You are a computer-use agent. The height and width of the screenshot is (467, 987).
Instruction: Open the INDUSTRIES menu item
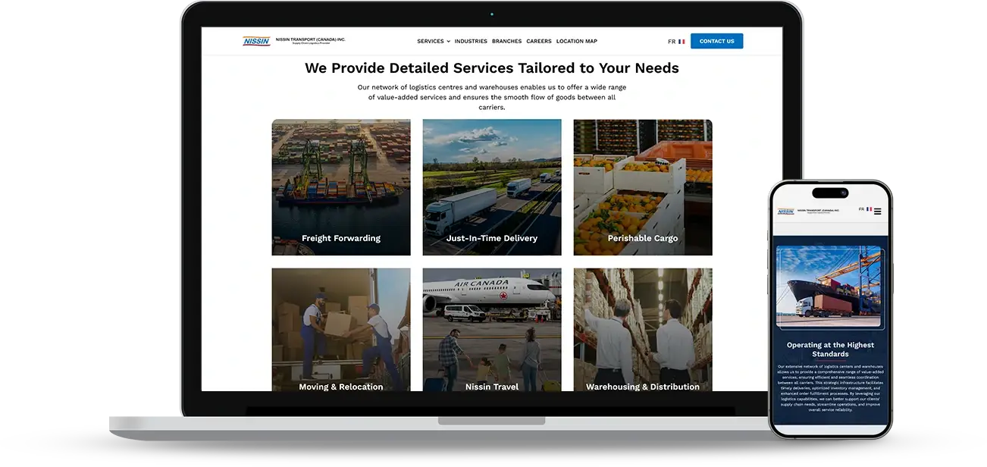pyautogui.click(x=472, y=41)
